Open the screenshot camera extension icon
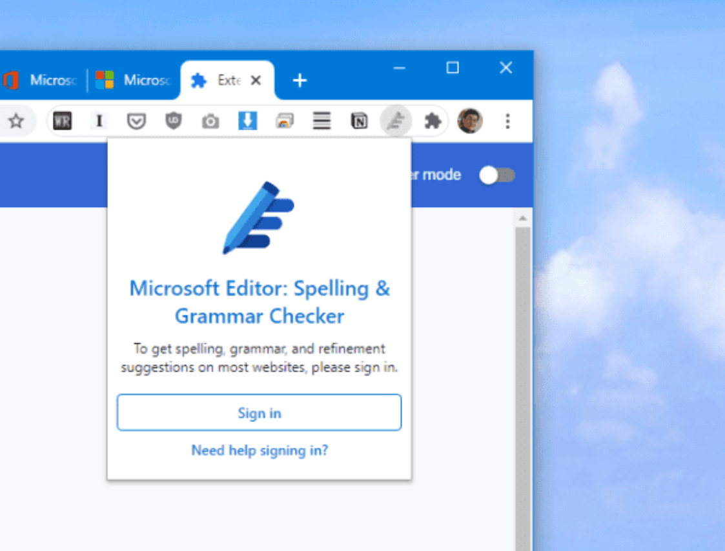Viewport: 725px width, 551px height. (x=210, y=121)
